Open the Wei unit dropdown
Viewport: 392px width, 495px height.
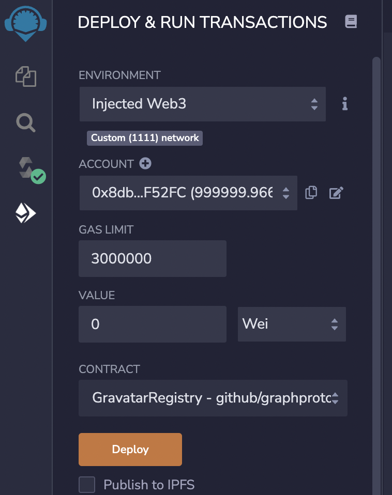(292, 324)
